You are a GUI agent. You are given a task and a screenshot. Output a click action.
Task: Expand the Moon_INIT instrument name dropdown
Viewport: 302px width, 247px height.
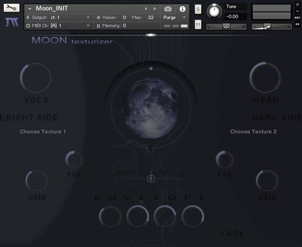(x=30, y=9)
